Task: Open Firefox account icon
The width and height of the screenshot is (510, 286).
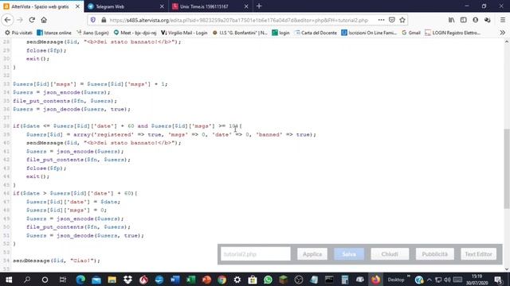Action: point(476,20)
